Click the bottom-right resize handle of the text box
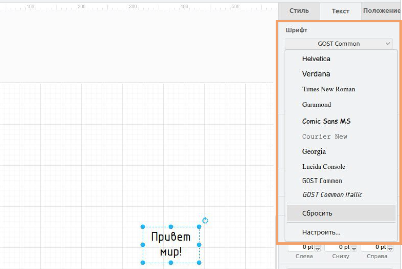The width and height of the screenshot is (402, 269). pos(199,262)
